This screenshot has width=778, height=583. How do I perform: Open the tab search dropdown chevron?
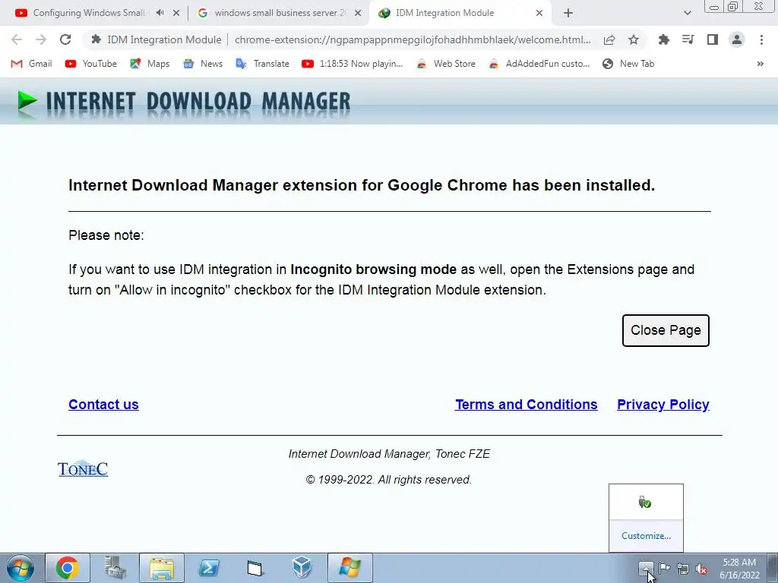(687, 14)
